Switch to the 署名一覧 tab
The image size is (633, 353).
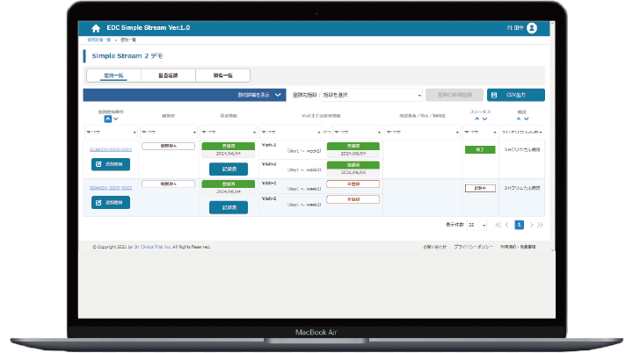[223, 76]
